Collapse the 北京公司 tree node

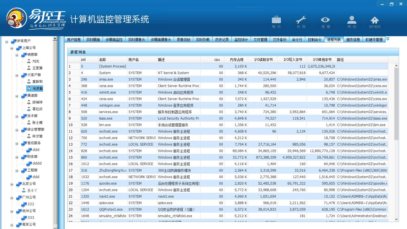coord(12,185)
